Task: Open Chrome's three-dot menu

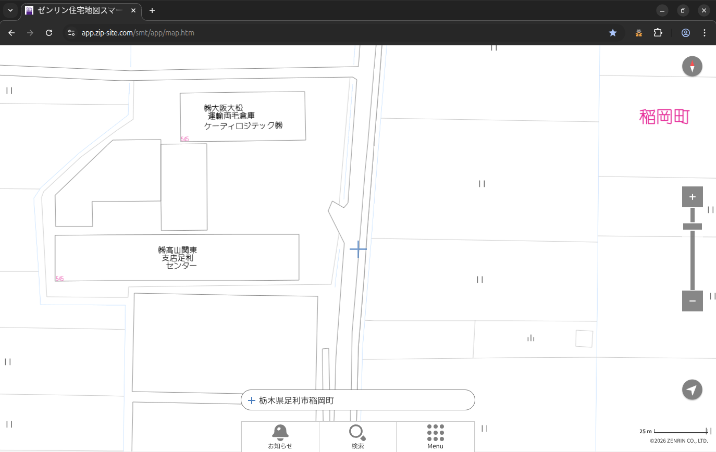Action: pyautogui.click(x=705, y=33)
